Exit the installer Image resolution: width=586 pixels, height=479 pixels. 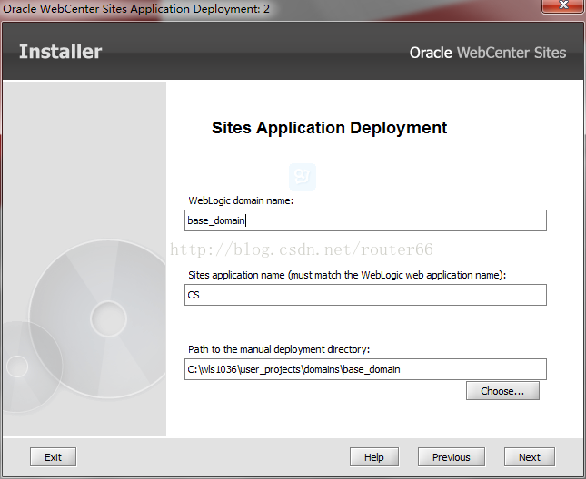click(x=53, y=457)
